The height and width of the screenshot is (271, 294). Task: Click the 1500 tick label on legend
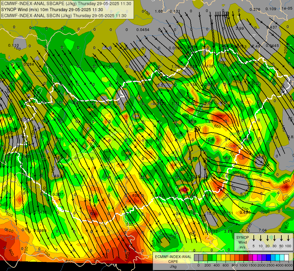click(253, 265)
